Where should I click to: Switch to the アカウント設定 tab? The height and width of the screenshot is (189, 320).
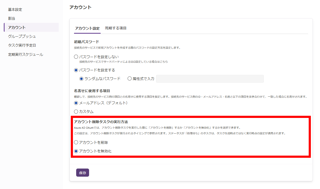tap(87, 28)
